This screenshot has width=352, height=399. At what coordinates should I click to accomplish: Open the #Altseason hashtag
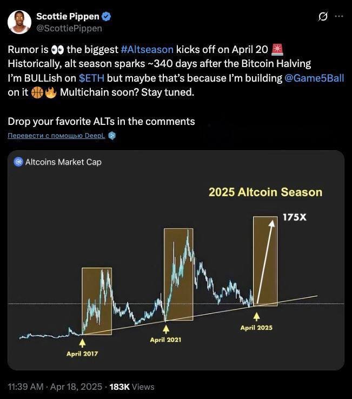click(147, 49)
